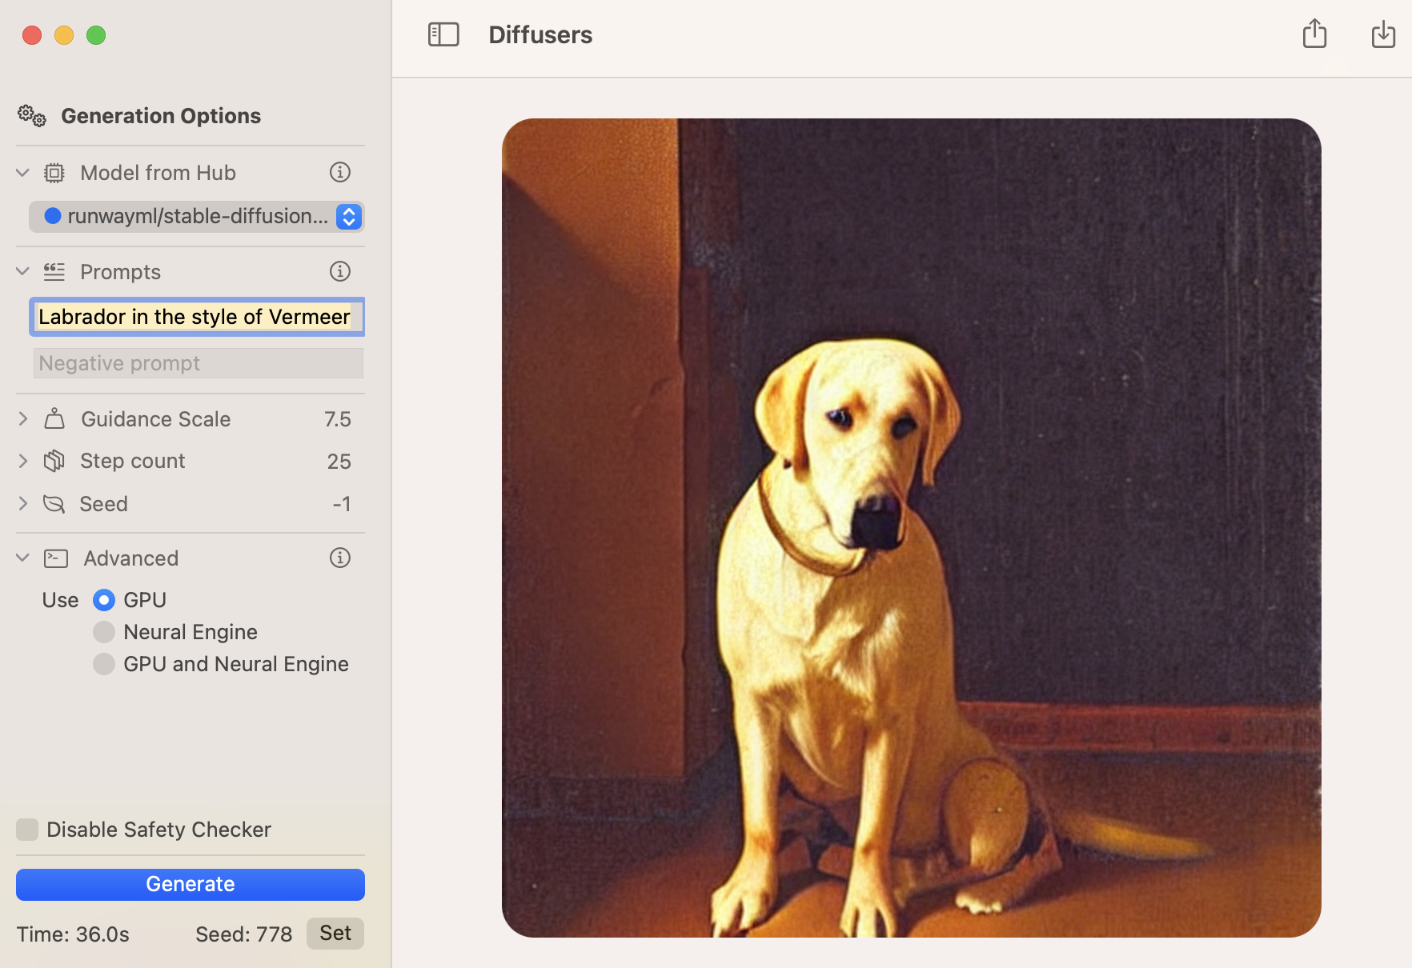The height and width of the screenshot is (968, 1412).
Task: Open the model selection dropdown
Action: click(x=347, y=216)
